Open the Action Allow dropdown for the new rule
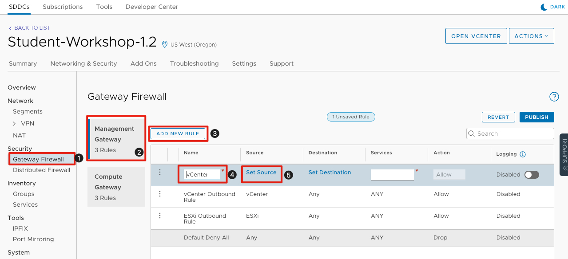This screenshot has width=568, height=259. [x=449, y=175]
